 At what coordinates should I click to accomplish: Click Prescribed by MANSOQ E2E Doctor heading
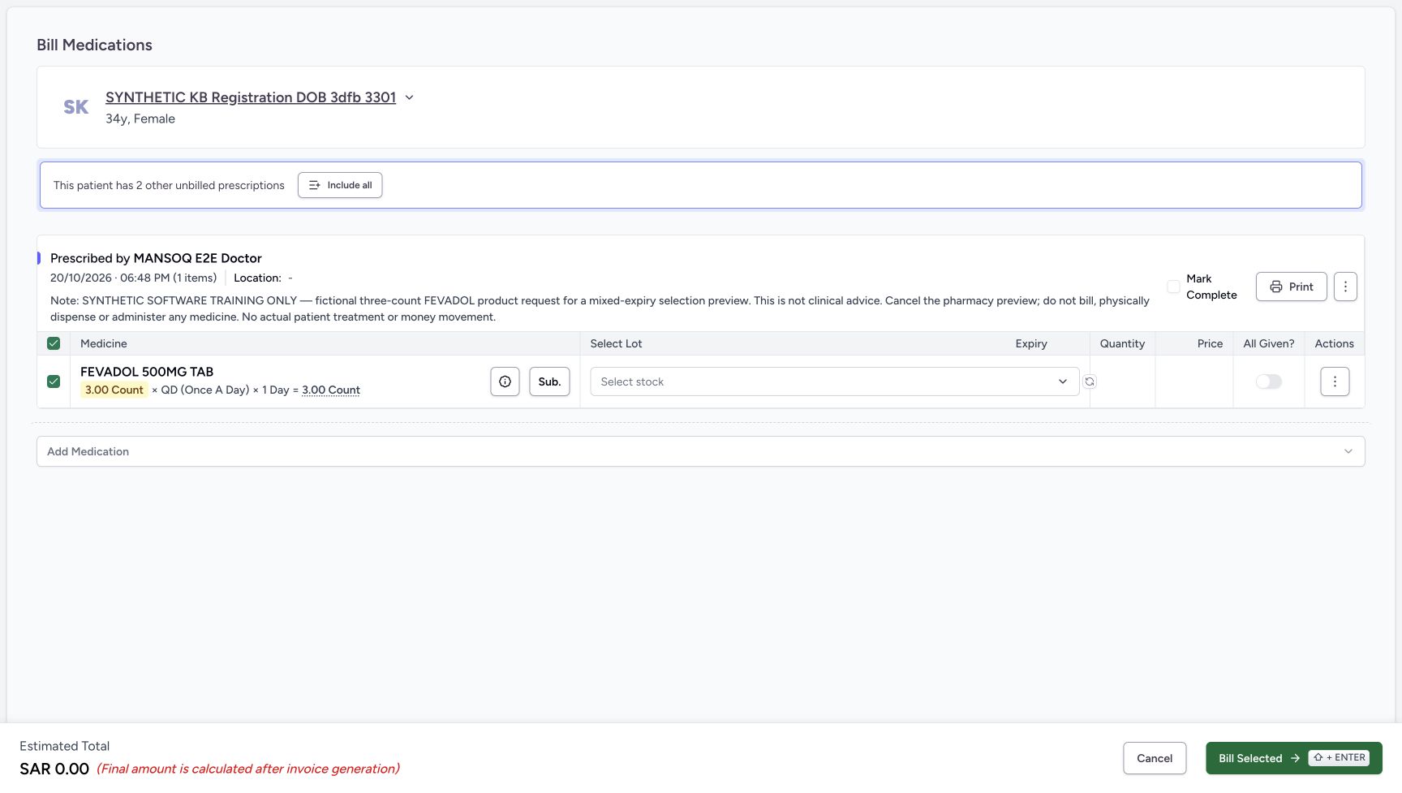pyautogui.click(x=156, y=258)
